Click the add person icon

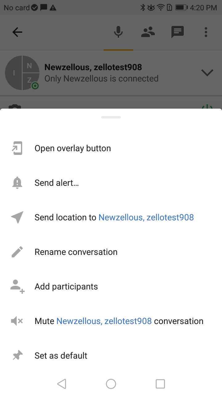point(18,287)
